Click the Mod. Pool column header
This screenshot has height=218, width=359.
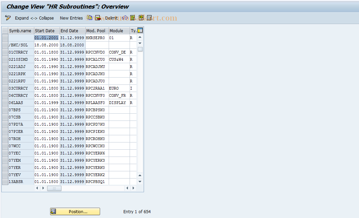pos(97,31)
